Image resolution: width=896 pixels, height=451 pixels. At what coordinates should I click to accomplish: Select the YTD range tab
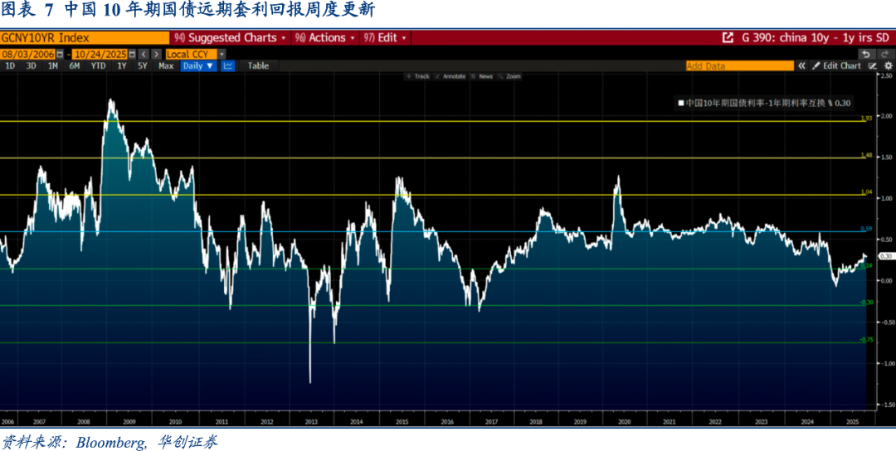98,65
